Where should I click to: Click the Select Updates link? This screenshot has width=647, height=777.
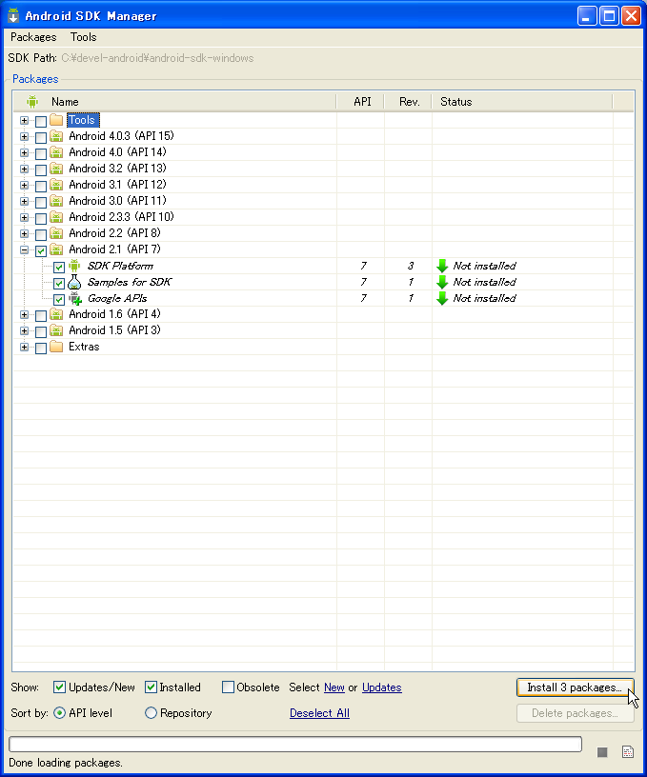[x=382, y=687]
